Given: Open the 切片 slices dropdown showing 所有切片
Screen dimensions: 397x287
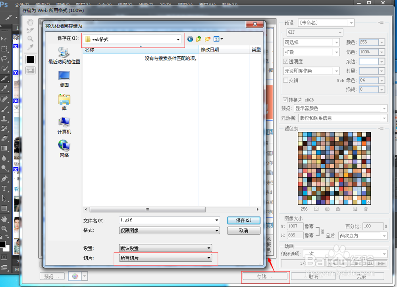Looking at the screenshot, I should 165,258.
